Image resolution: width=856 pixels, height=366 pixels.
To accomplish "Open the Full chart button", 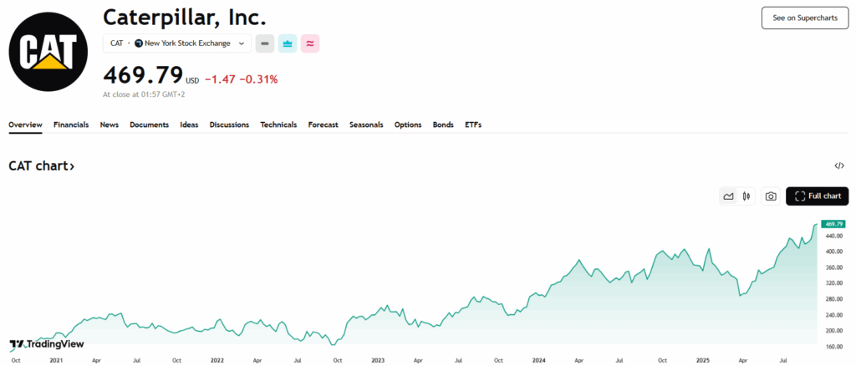I will (x=817, y=196).
